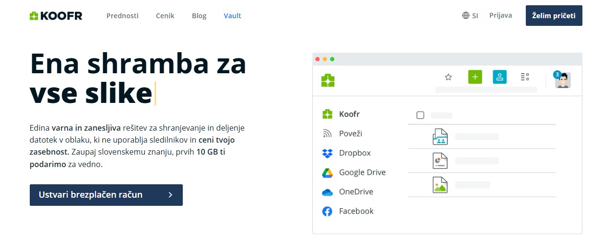Click the notification badge showing 3
616x247 pixels.
(557, 74)
